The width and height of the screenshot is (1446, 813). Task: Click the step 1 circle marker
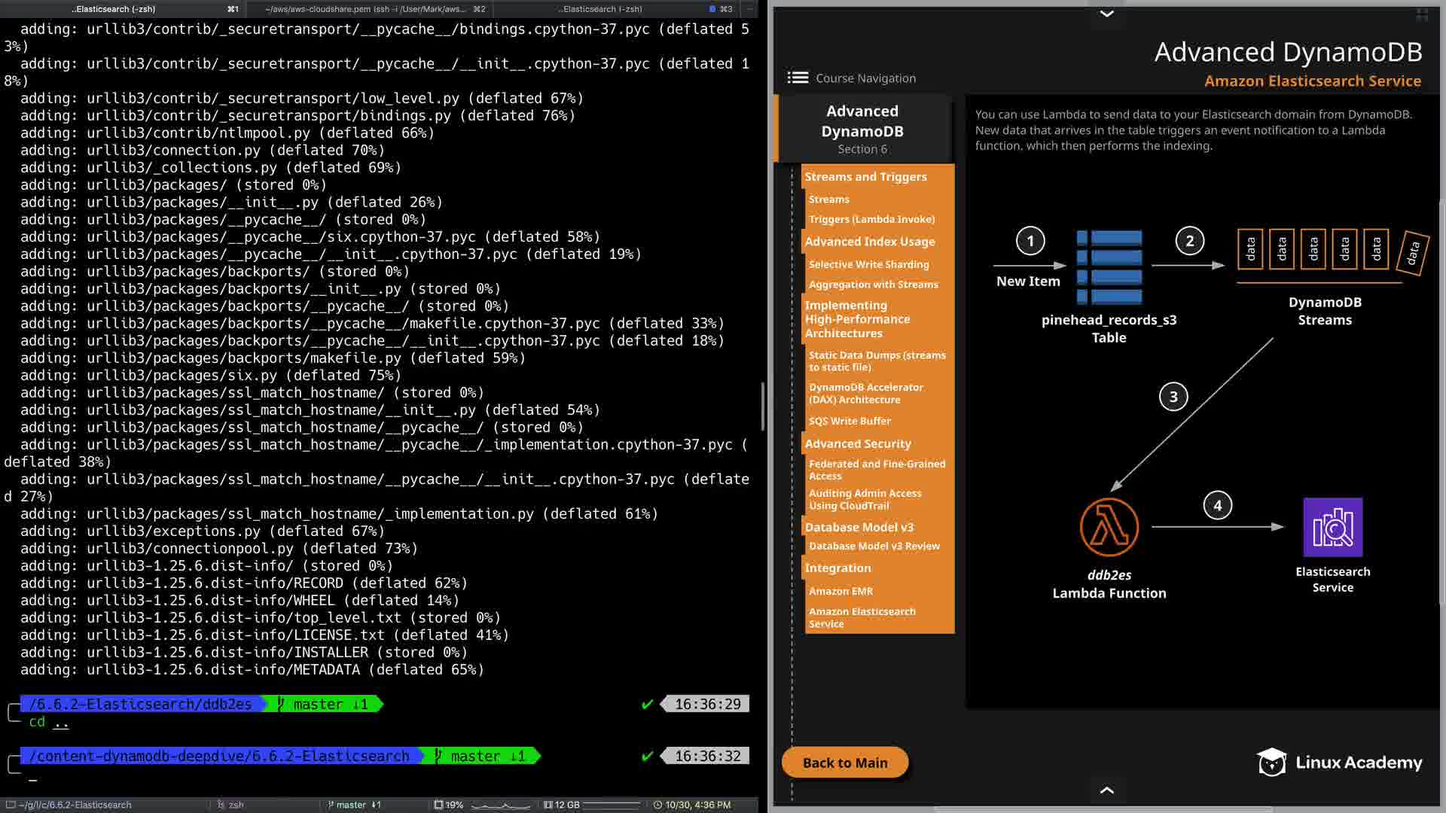coord(1030,241)
